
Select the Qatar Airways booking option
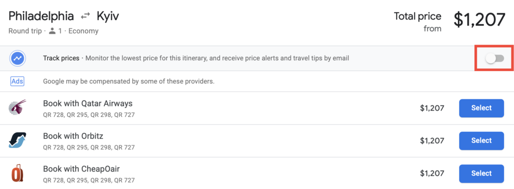coord(481,108)
